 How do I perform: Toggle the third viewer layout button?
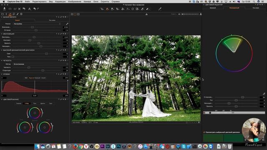coord(78,14)
